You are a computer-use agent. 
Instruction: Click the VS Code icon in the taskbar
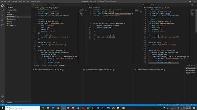63,108
